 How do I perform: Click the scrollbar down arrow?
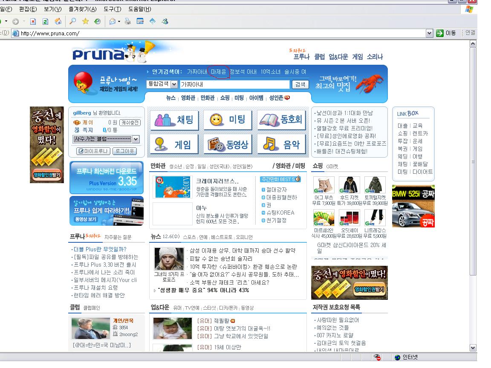click(x=473, y=348)
